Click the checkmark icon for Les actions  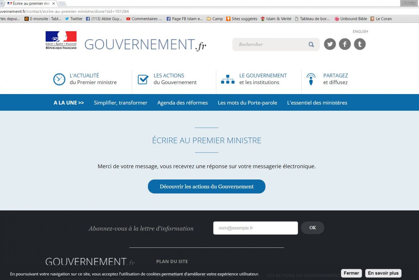click(143, 79)
